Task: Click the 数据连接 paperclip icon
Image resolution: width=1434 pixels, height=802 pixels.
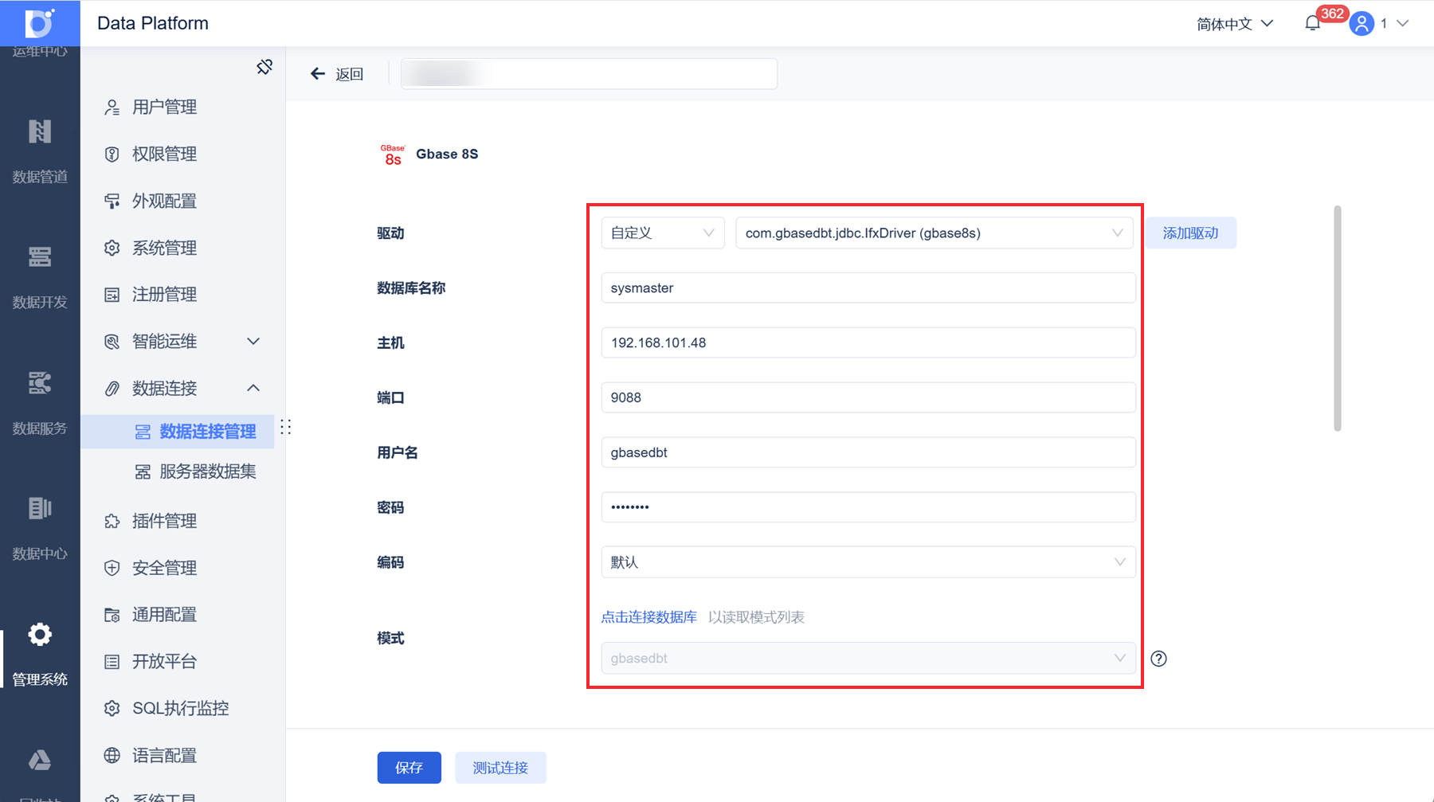Action: pos(112,389)
